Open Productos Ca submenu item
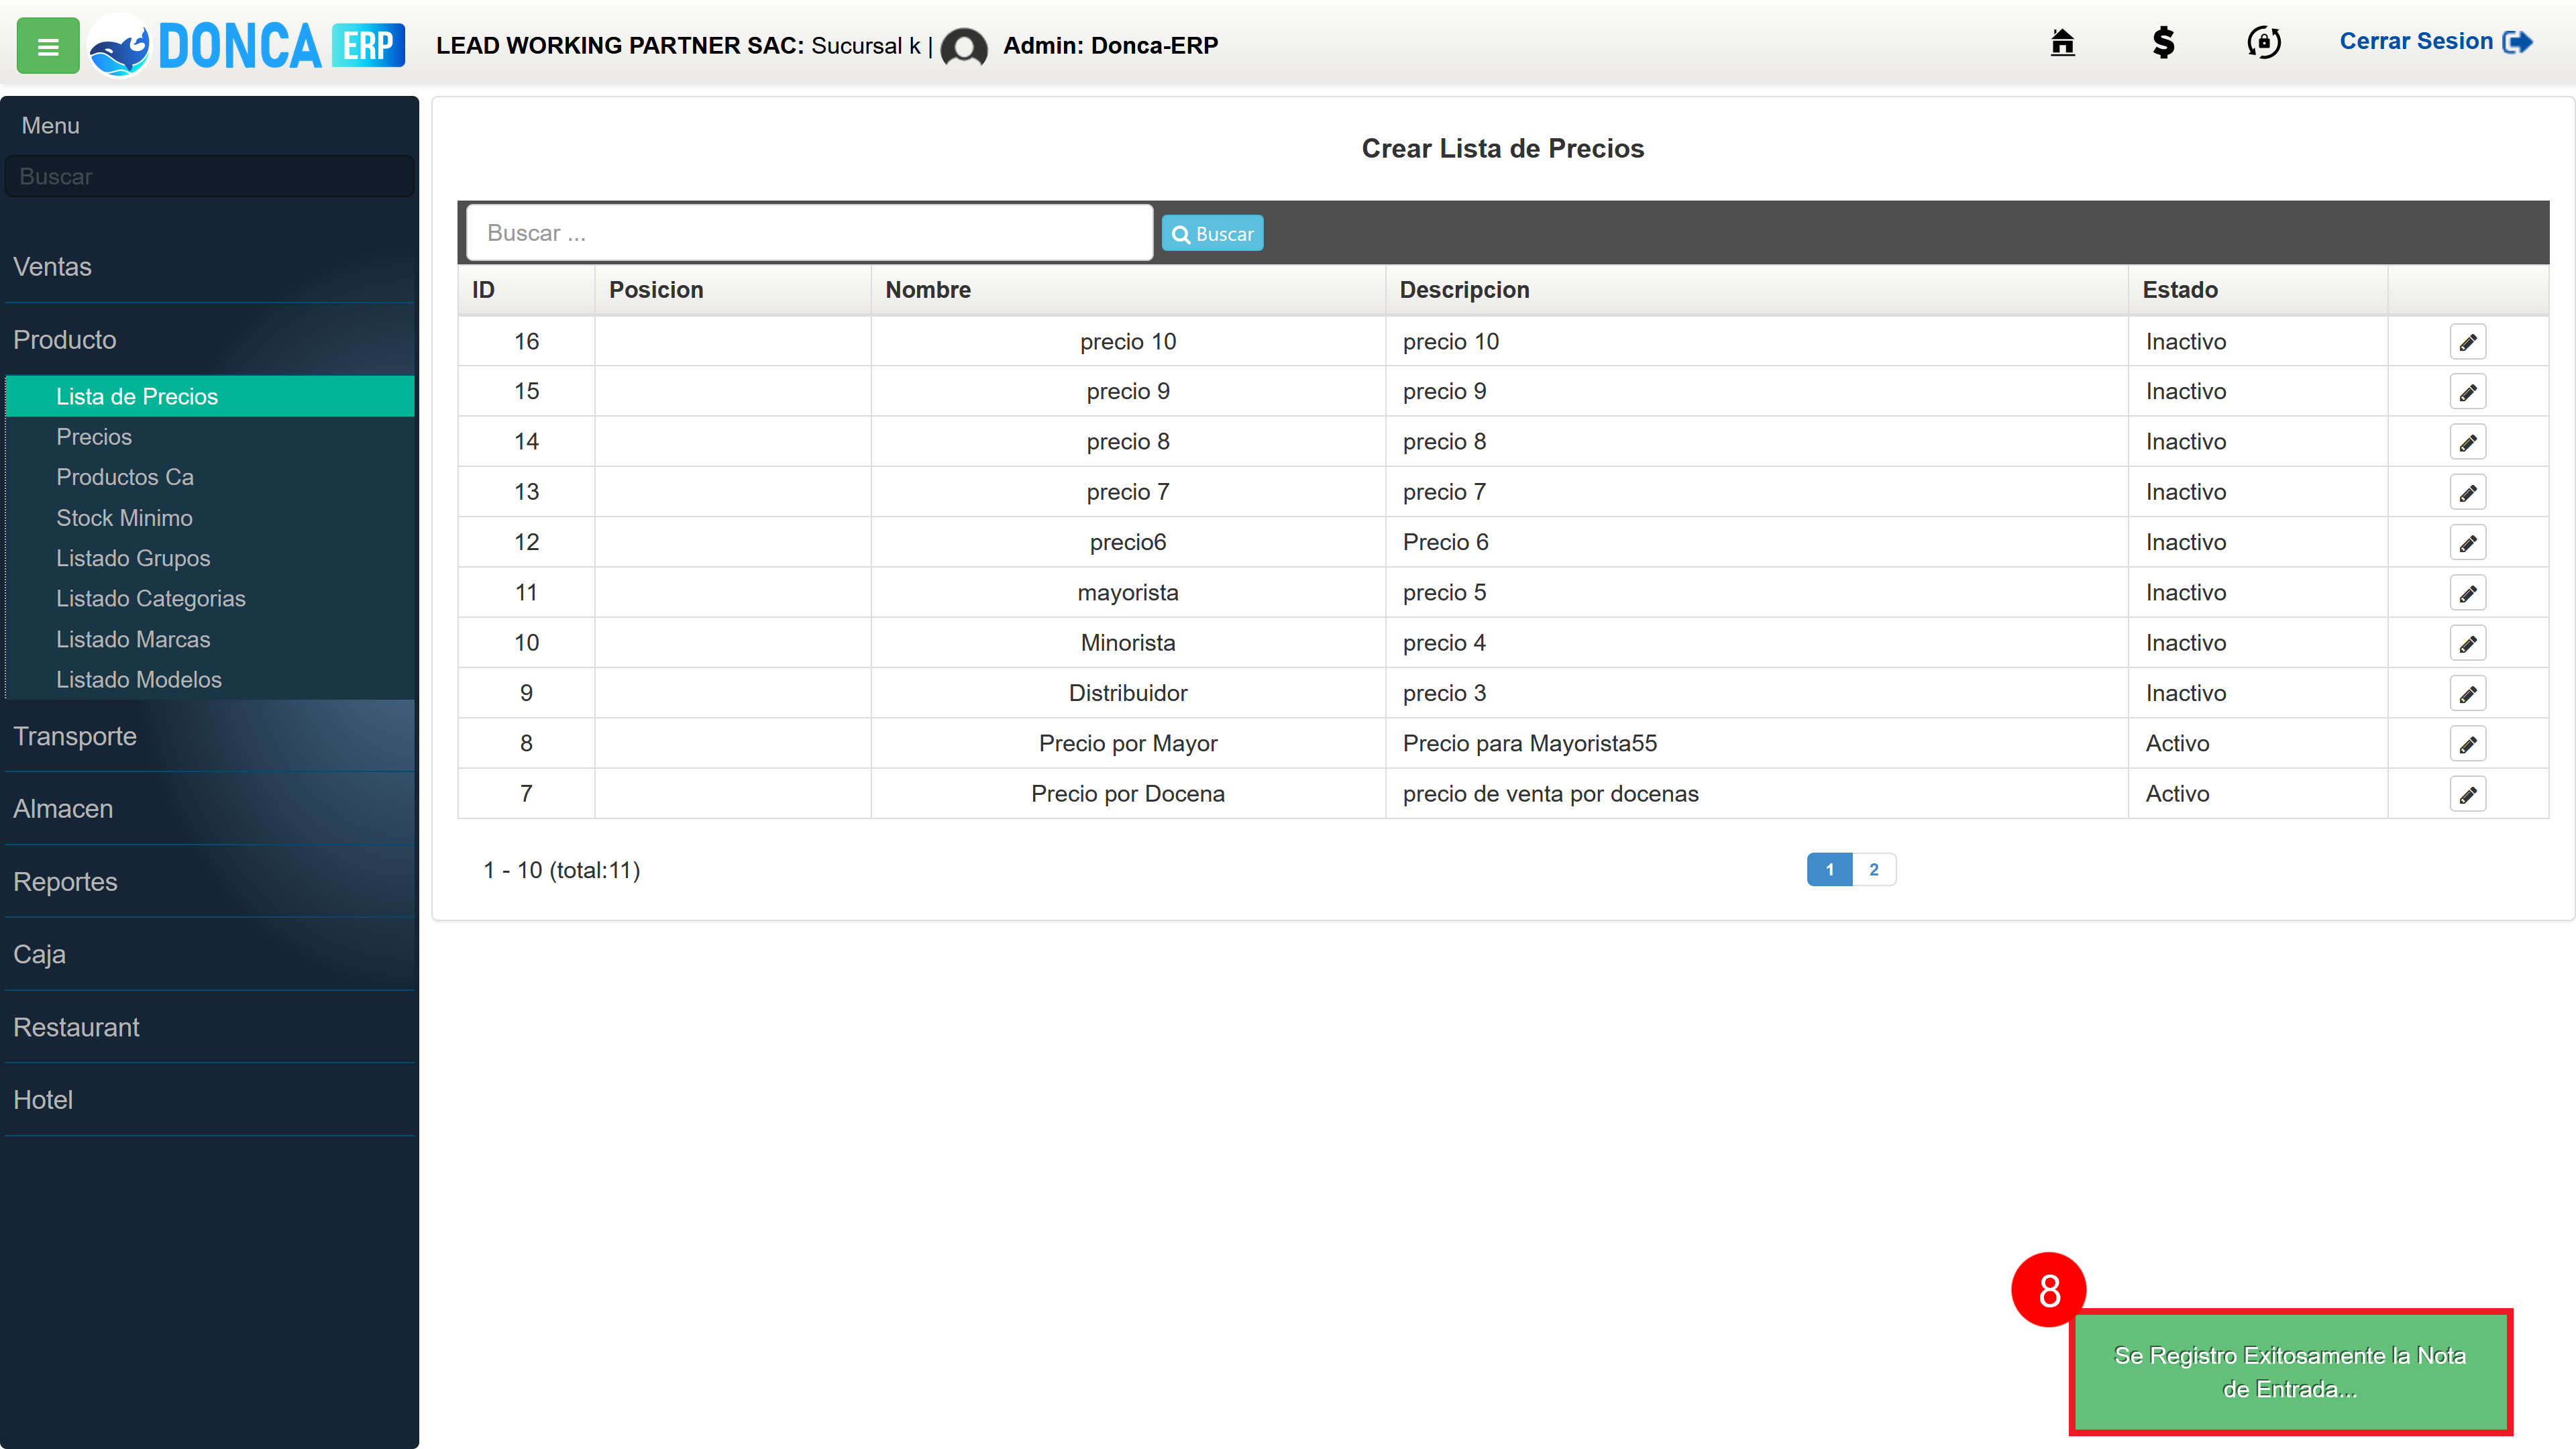This screenshot has width=2576, height=1449. [x=210, y=477]
